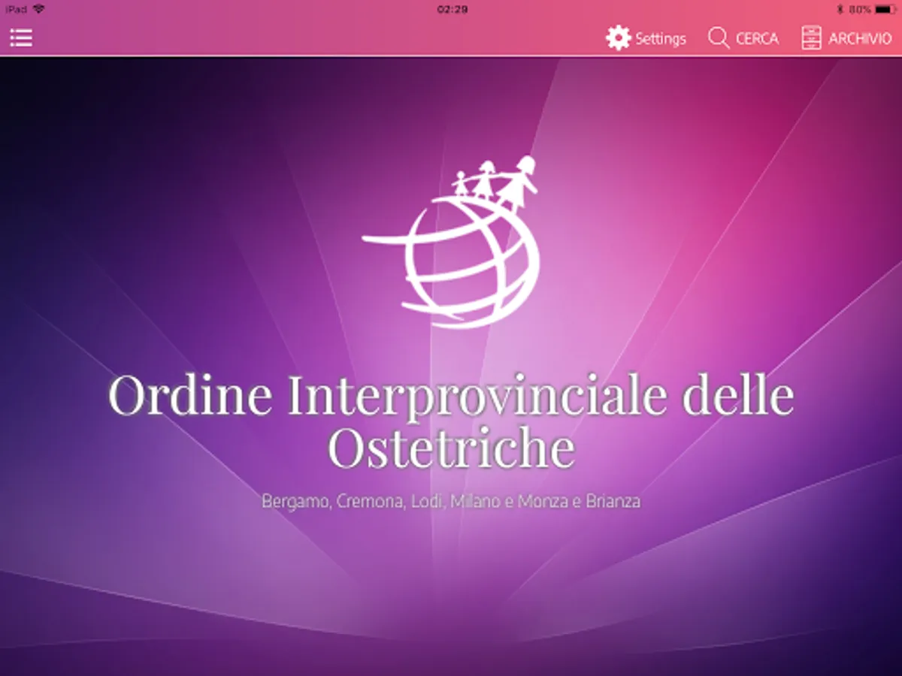Click title 'Ordine Interprovinciale delle Ostetriche'
Screen dimensions: 902x676
click(451, 421)
